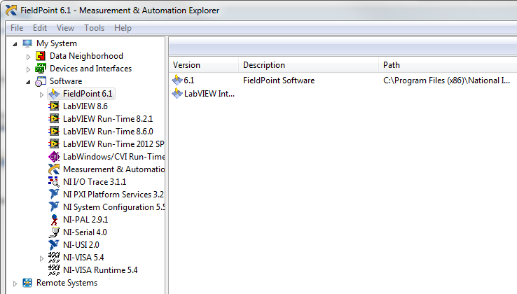The image size is (517, 294).
Task: Expand the Remote Systems node
Action: pos(15,283)
